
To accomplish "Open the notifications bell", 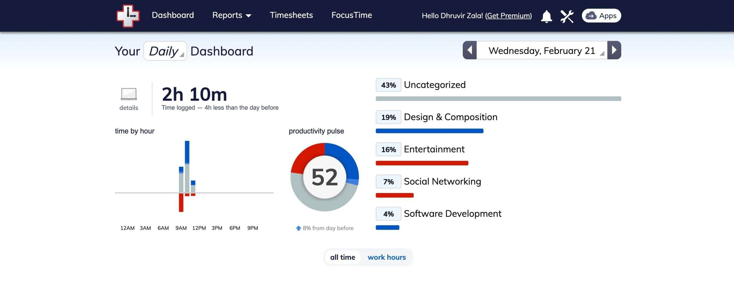I will click(546, 16).
